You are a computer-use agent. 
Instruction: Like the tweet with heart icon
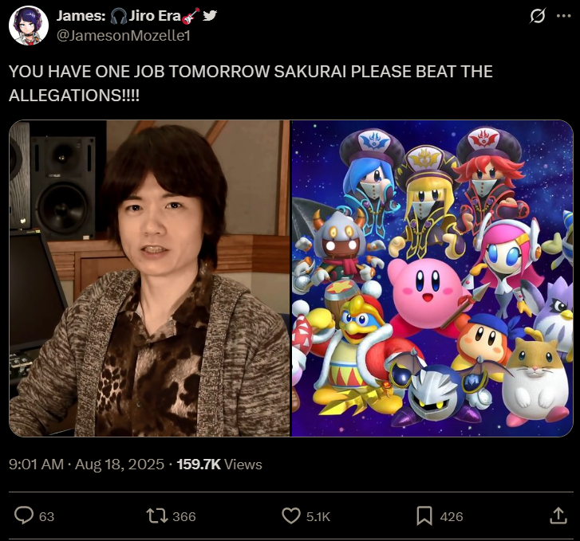tap(291, 516)
